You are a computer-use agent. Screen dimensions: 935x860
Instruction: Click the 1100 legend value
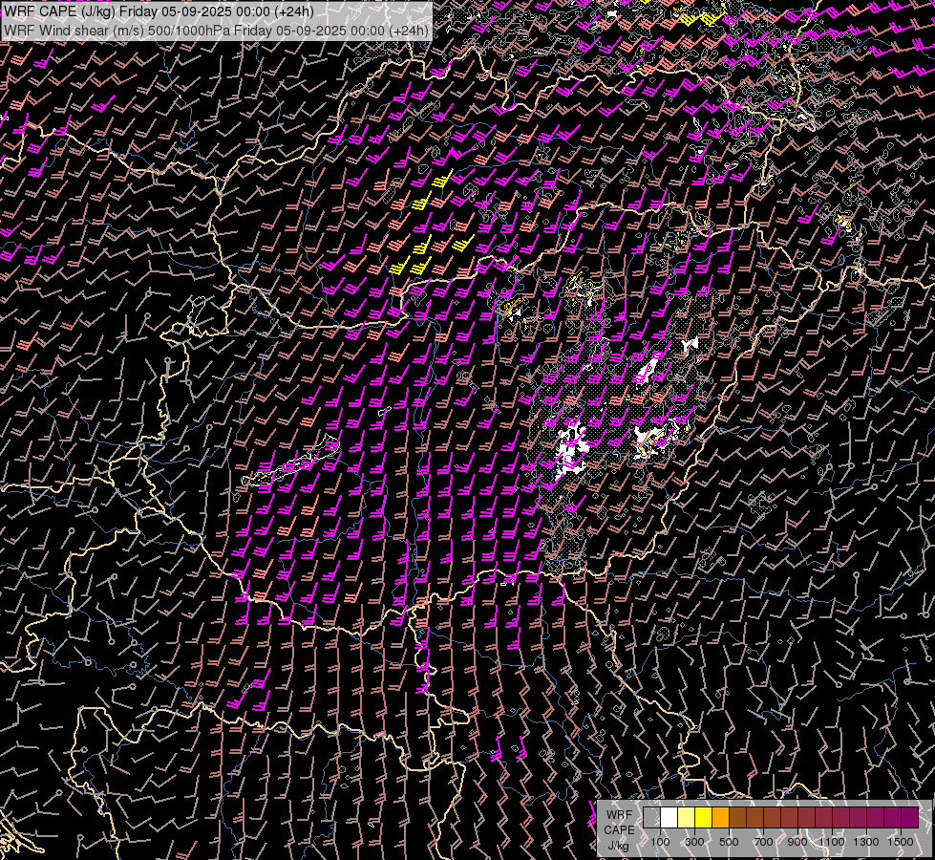(x=831, y=842)
